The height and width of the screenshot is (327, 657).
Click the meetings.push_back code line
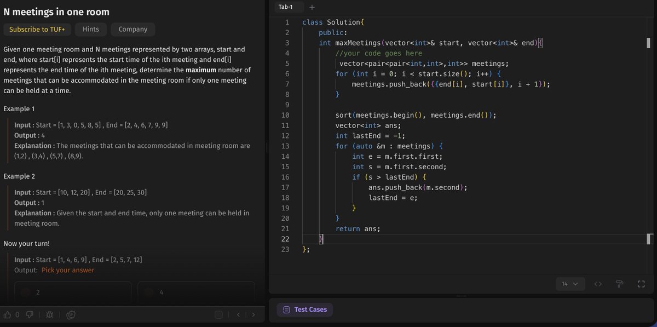[451, 84]
